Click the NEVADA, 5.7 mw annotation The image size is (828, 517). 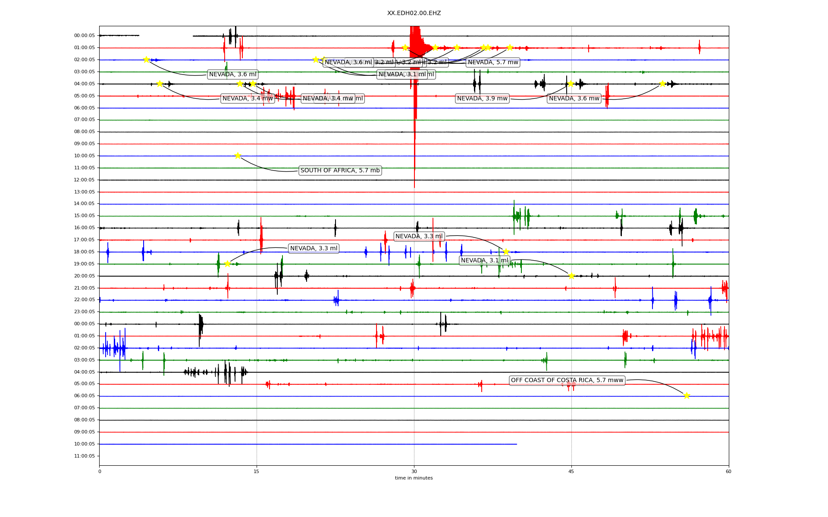[493, 62]
